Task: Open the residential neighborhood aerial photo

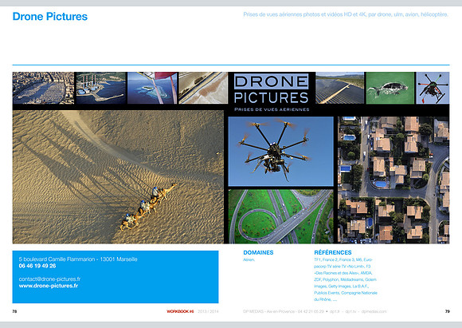Action: tap(393, 180)
